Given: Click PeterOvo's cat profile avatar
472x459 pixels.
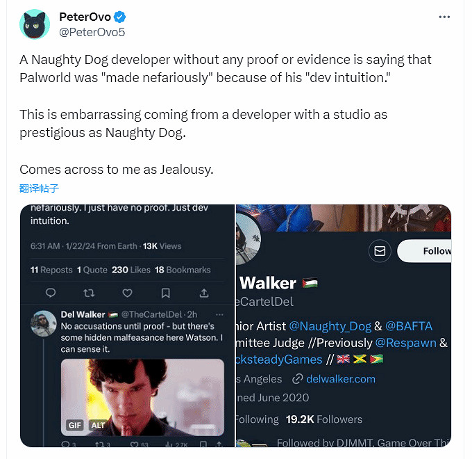Looking at the screenshot, I should (35, 24).
